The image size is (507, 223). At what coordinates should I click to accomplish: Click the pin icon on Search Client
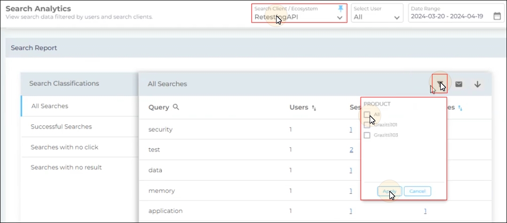[x=341, y=9]
